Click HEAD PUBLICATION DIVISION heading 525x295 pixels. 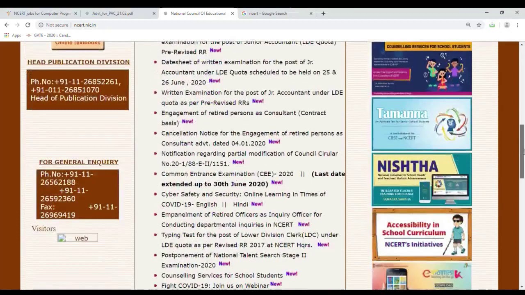click(78, 62)
